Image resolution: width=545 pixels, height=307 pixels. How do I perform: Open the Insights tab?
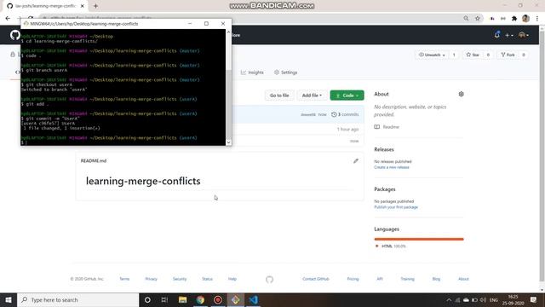pos(252,72)
